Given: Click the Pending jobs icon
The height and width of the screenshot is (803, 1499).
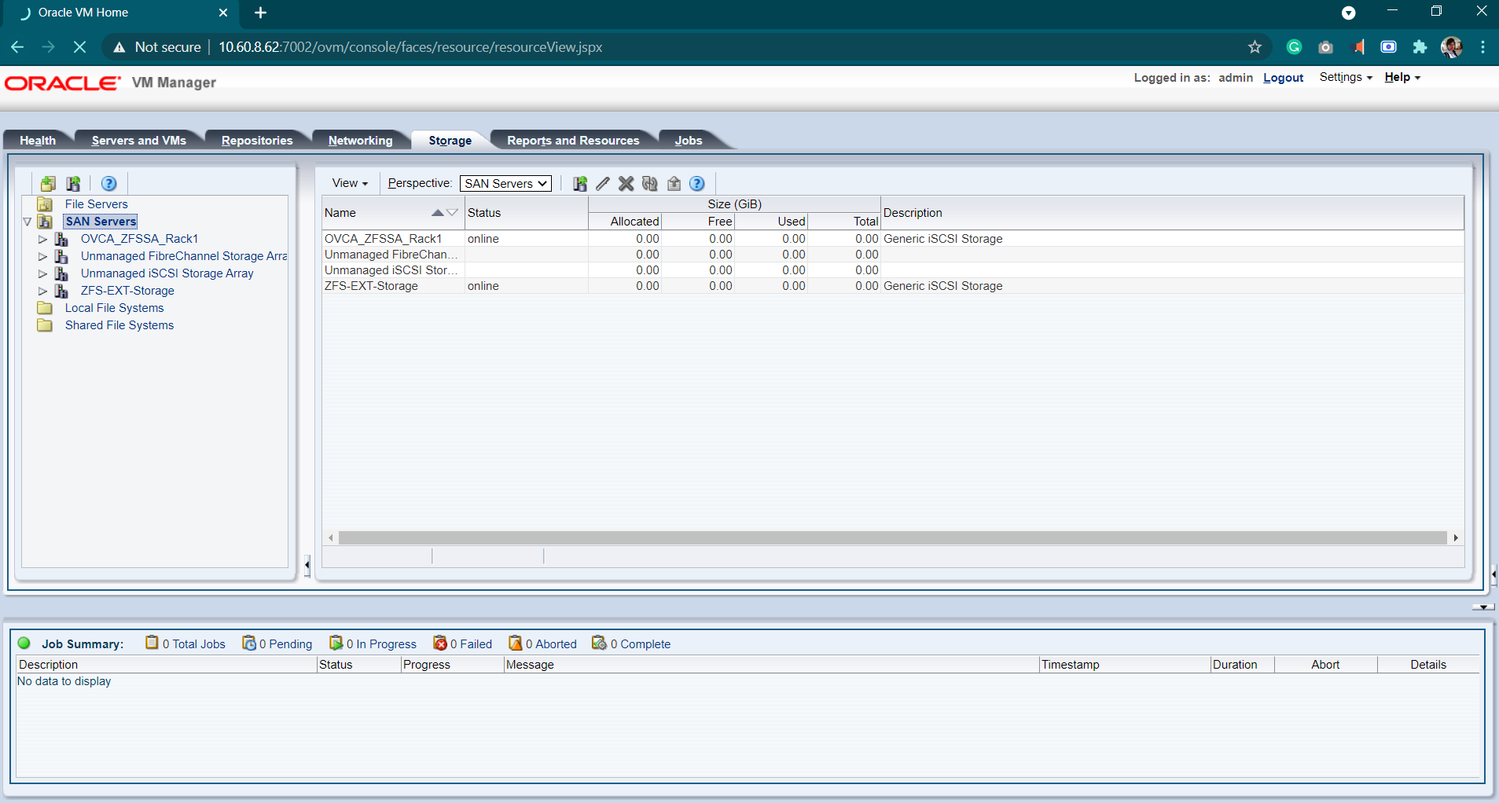Looking at the screenshot, I should tap(249, 643).
